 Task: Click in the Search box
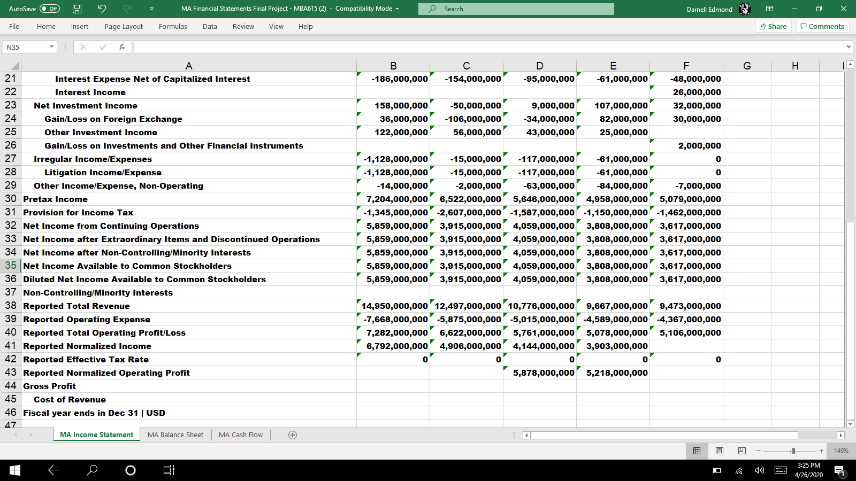click(x=516, y=9)
